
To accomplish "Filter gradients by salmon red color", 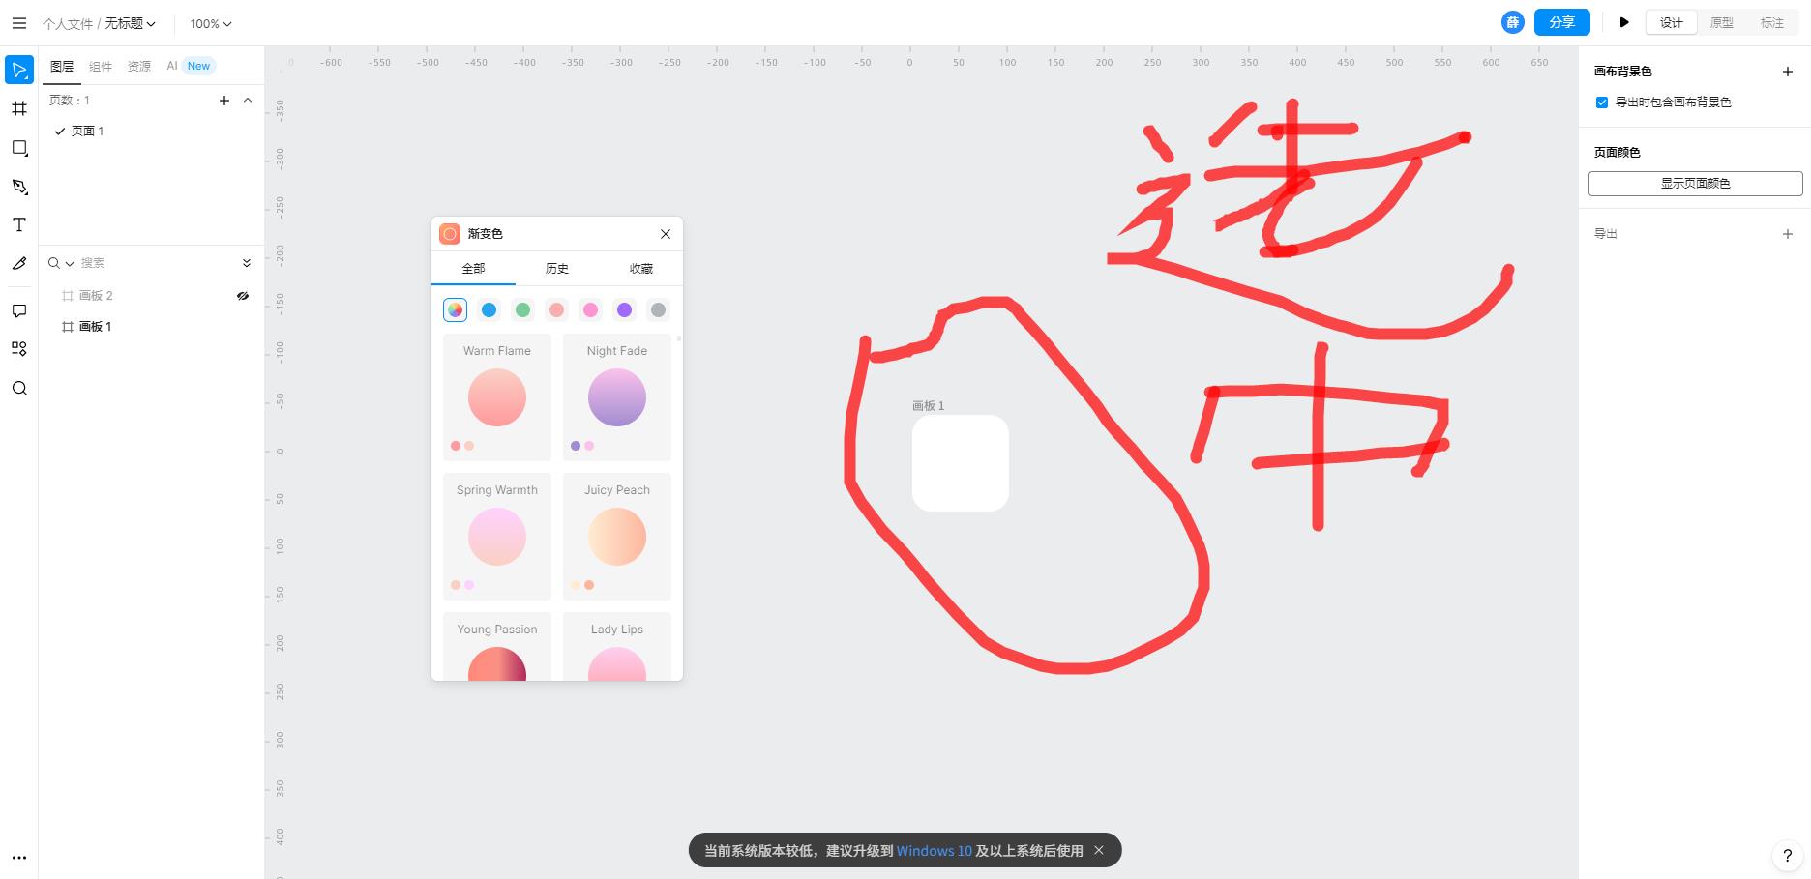I will click(x=556, y=309).
